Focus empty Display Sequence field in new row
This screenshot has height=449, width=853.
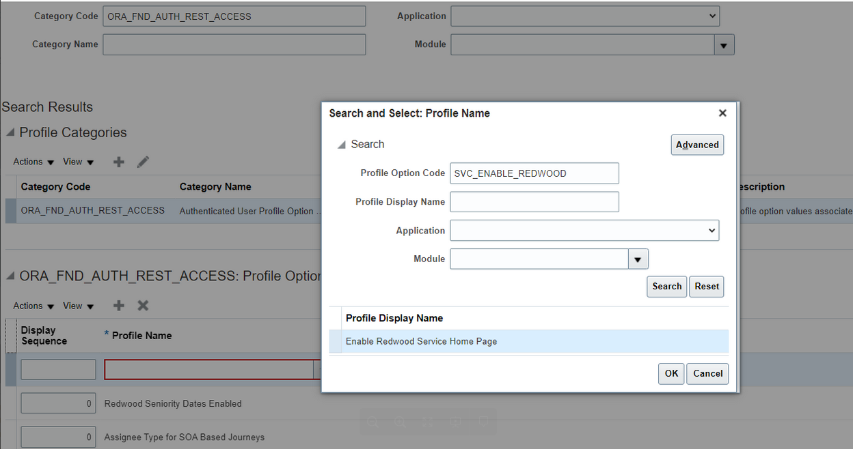click(58, 370)
